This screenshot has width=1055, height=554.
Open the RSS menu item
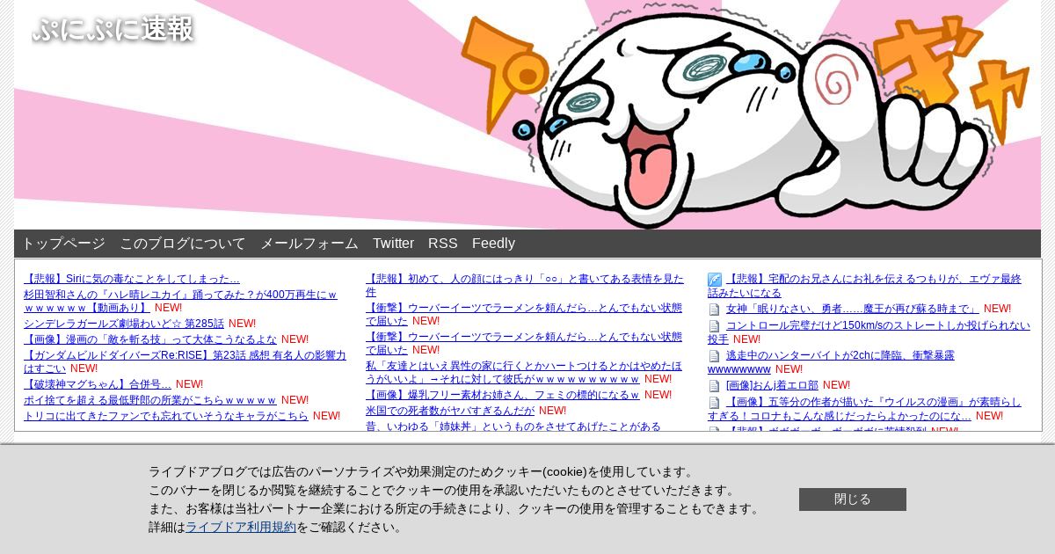click(443, 244)
